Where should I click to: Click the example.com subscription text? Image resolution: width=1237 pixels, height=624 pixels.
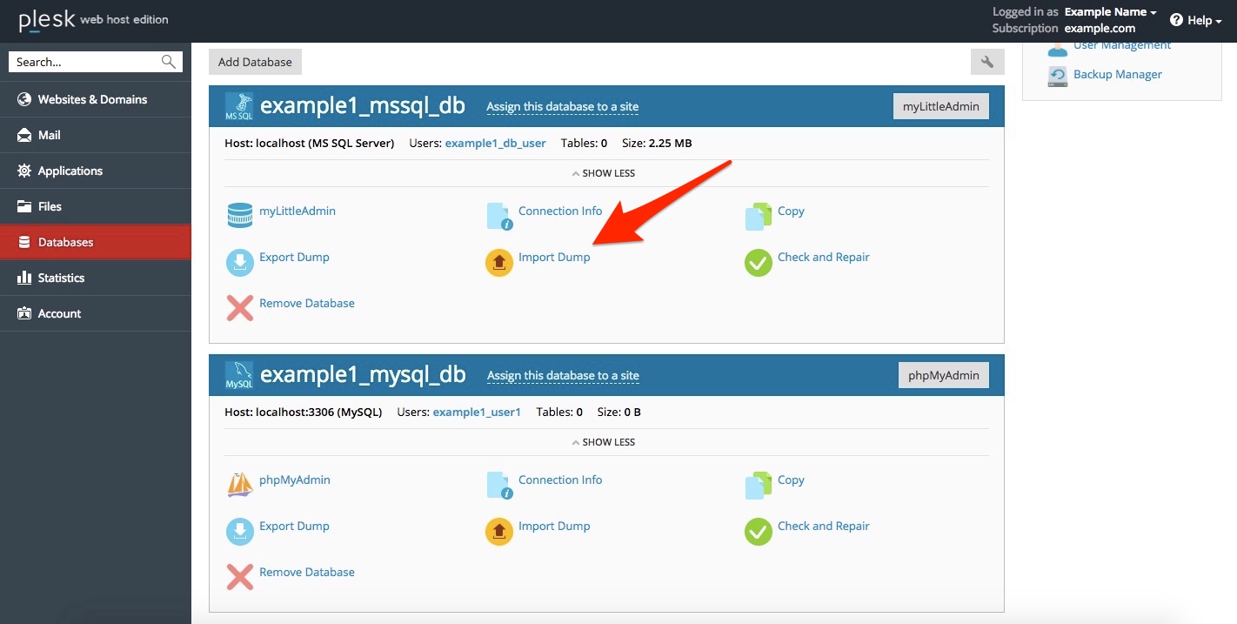tap(1100, 28)
